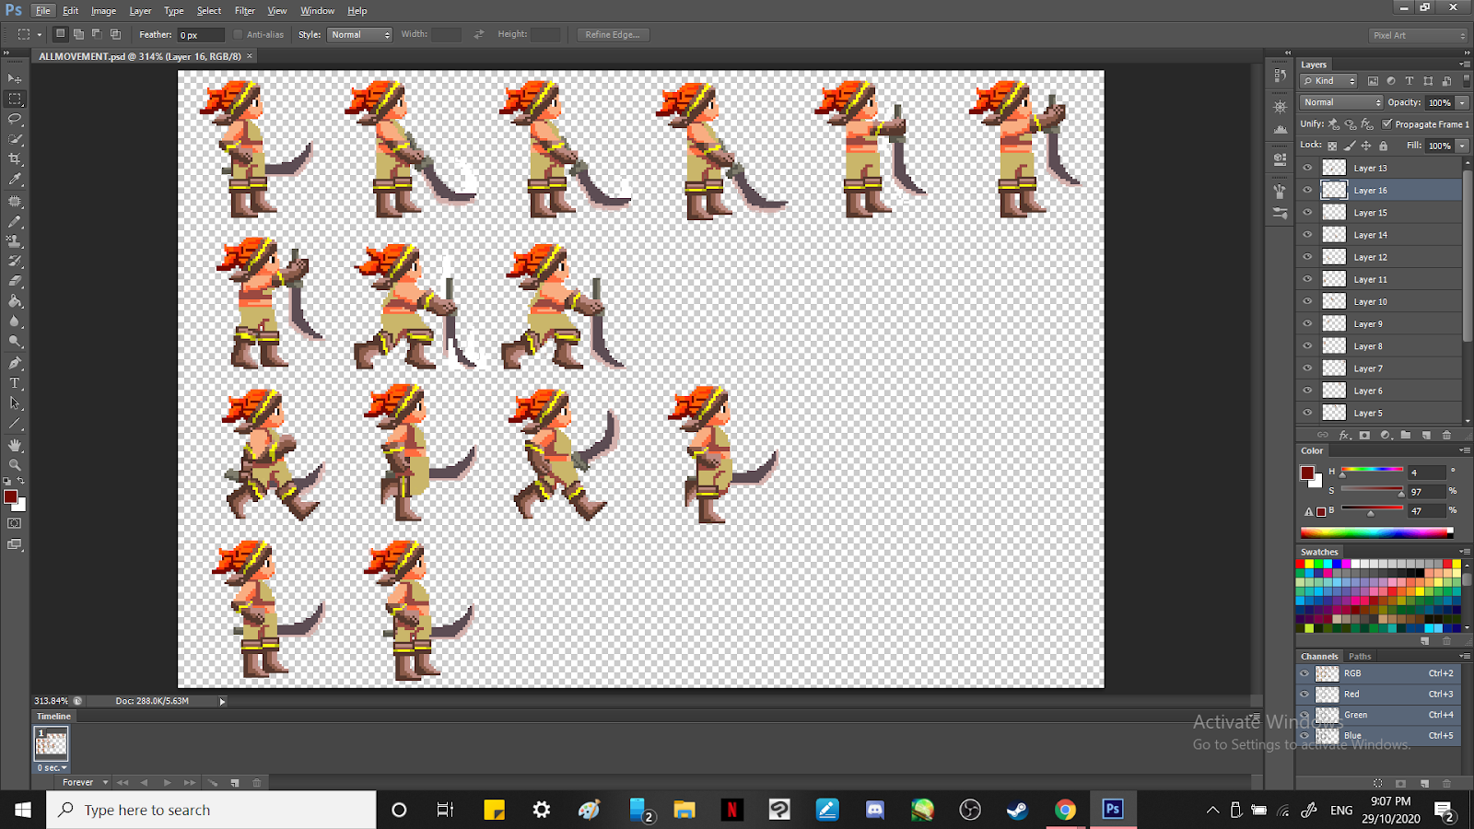Select the Clone Stamp tool
Image resolution: width=1474 pixels, height=829 pixels.
click(x=15, y=241)
